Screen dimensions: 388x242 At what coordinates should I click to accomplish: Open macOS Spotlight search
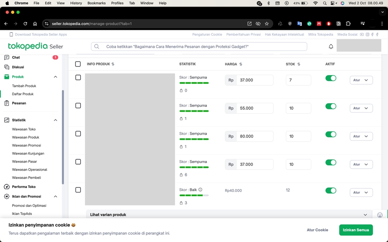tap(325, 3)
